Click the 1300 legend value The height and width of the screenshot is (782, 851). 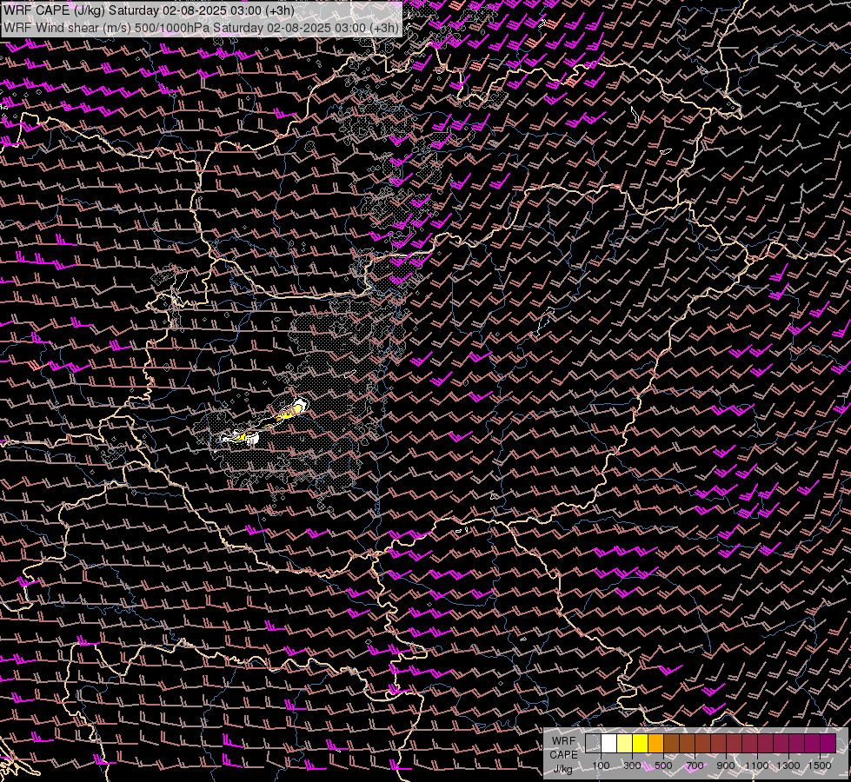tap(788, 765)
